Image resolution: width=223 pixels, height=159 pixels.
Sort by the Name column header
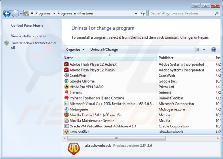coord(110,58)
